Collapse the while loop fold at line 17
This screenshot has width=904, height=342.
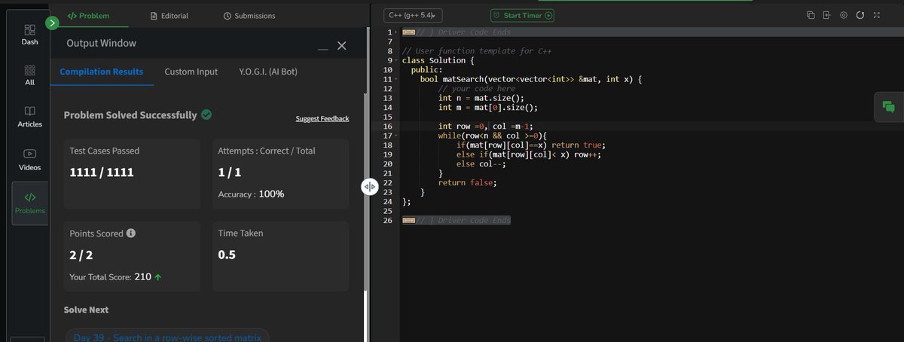coord(397,136)
